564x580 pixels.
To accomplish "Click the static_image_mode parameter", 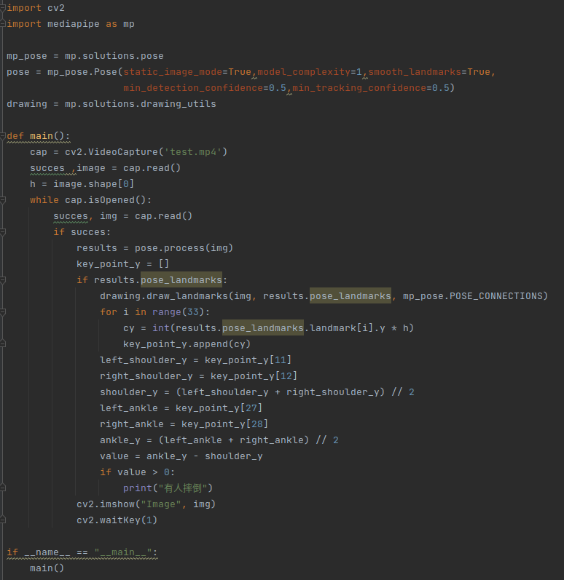I will [x=173, y=72].
